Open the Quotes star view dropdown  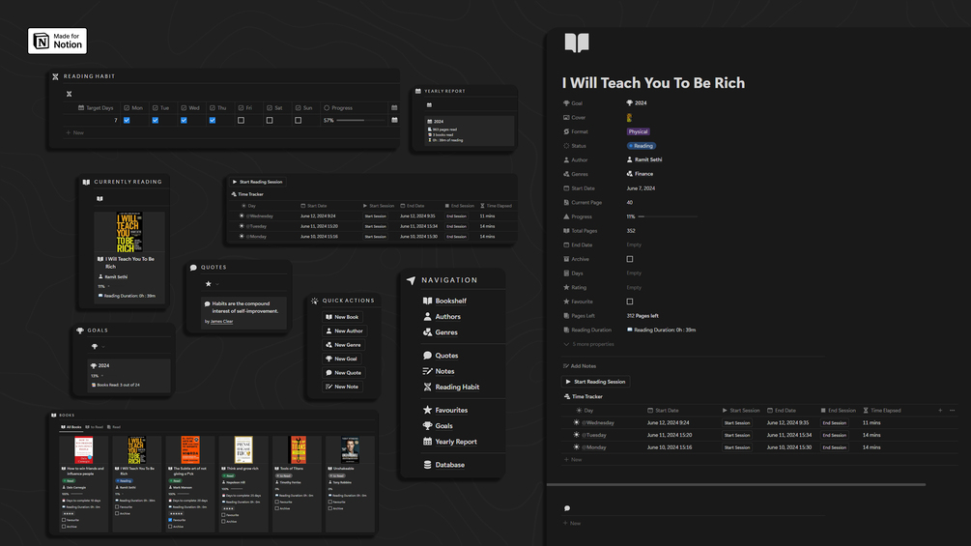pos(217,284)
